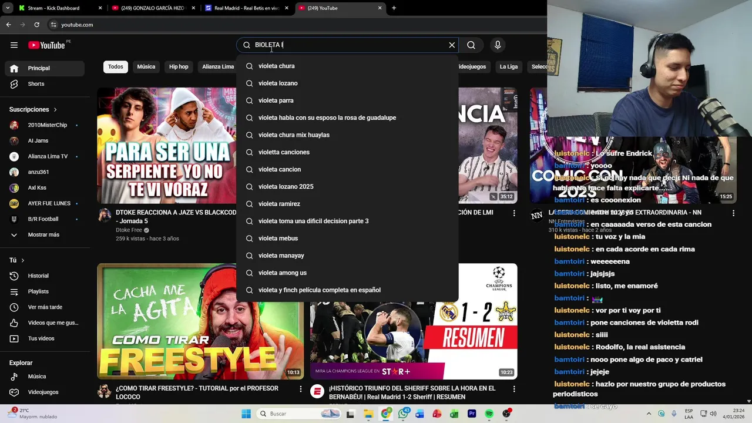The image size is (752, 423).
Task: Choose suggestion violeta mebus
Action: pyautogui.click(x=347, y=239)
